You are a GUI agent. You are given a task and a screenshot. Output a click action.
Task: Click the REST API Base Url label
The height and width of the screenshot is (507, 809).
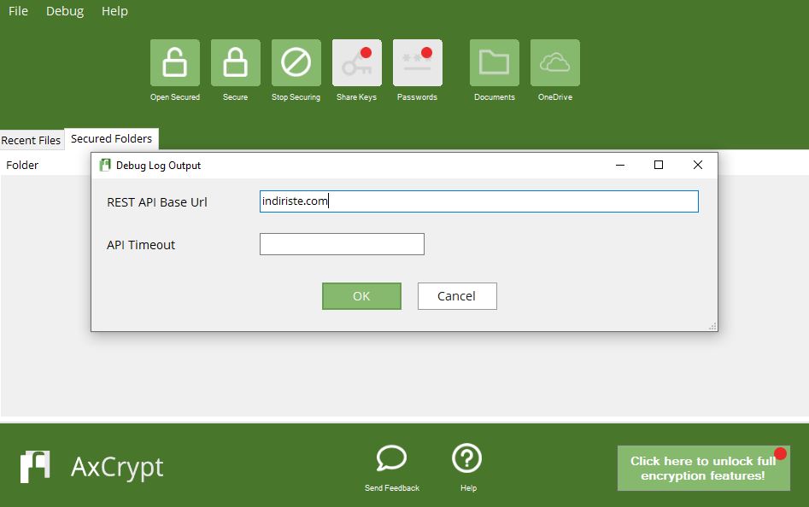(157, 202)
